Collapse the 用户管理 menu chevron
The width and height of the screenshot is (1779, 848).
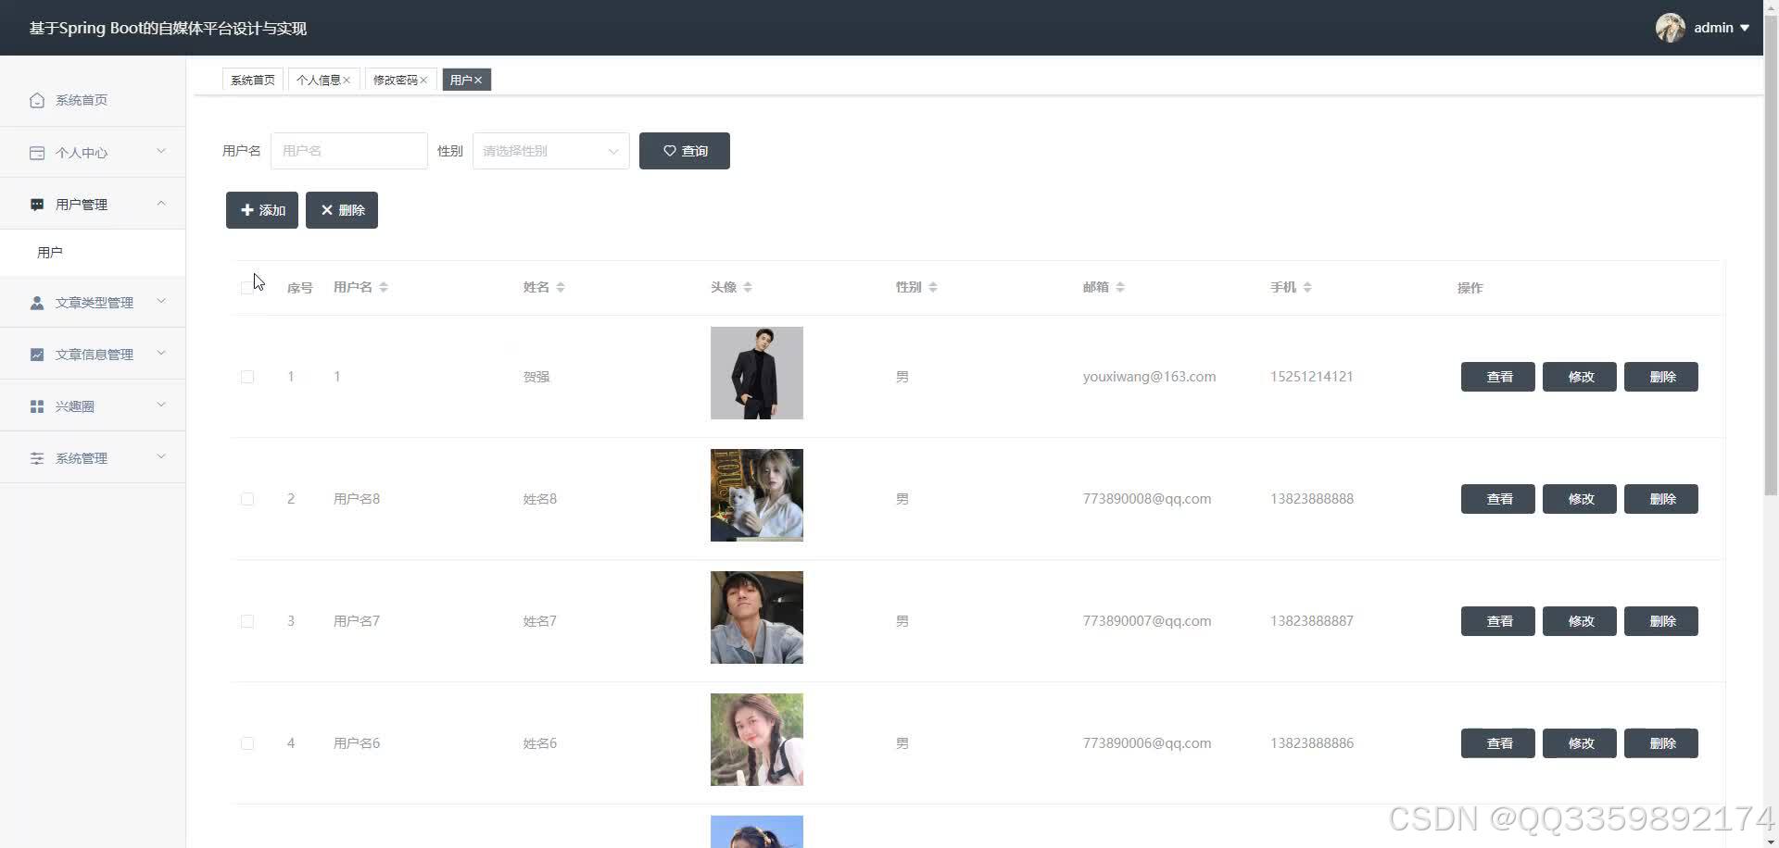[161, 203]
